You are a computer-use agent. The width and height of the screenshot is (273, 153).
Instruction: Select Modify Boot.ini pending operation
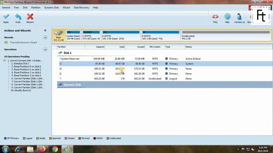click(x=21, y=91)
